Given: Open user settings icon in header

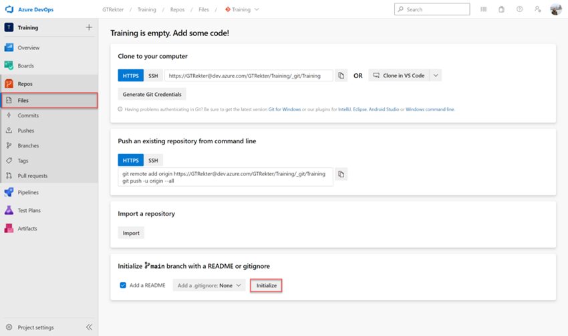Looking at the screenshot, I should coord(537,9).
